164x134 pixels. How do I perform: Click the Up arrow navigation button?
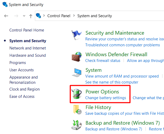31,16
